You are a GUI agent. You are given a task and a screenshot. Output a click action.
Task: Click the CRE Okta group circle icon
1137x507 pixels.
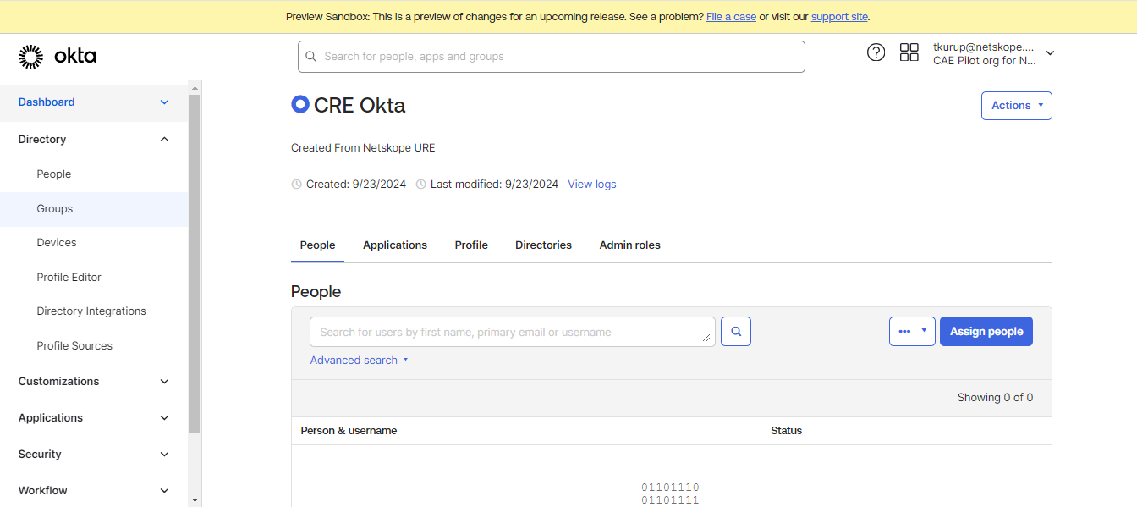click(x=300, y=104)
